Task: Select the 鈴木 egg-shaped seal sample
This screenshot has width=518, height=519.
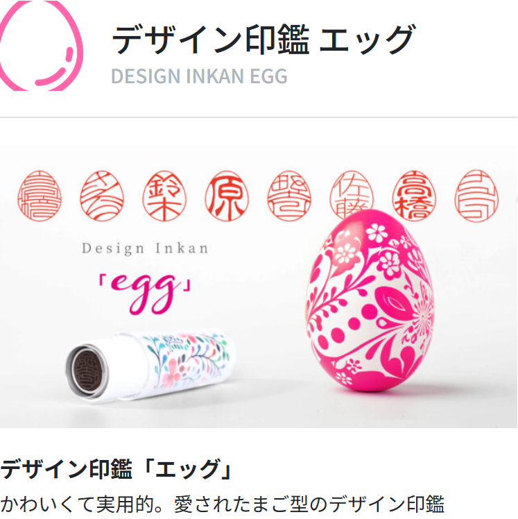Action: pos(164,196)
